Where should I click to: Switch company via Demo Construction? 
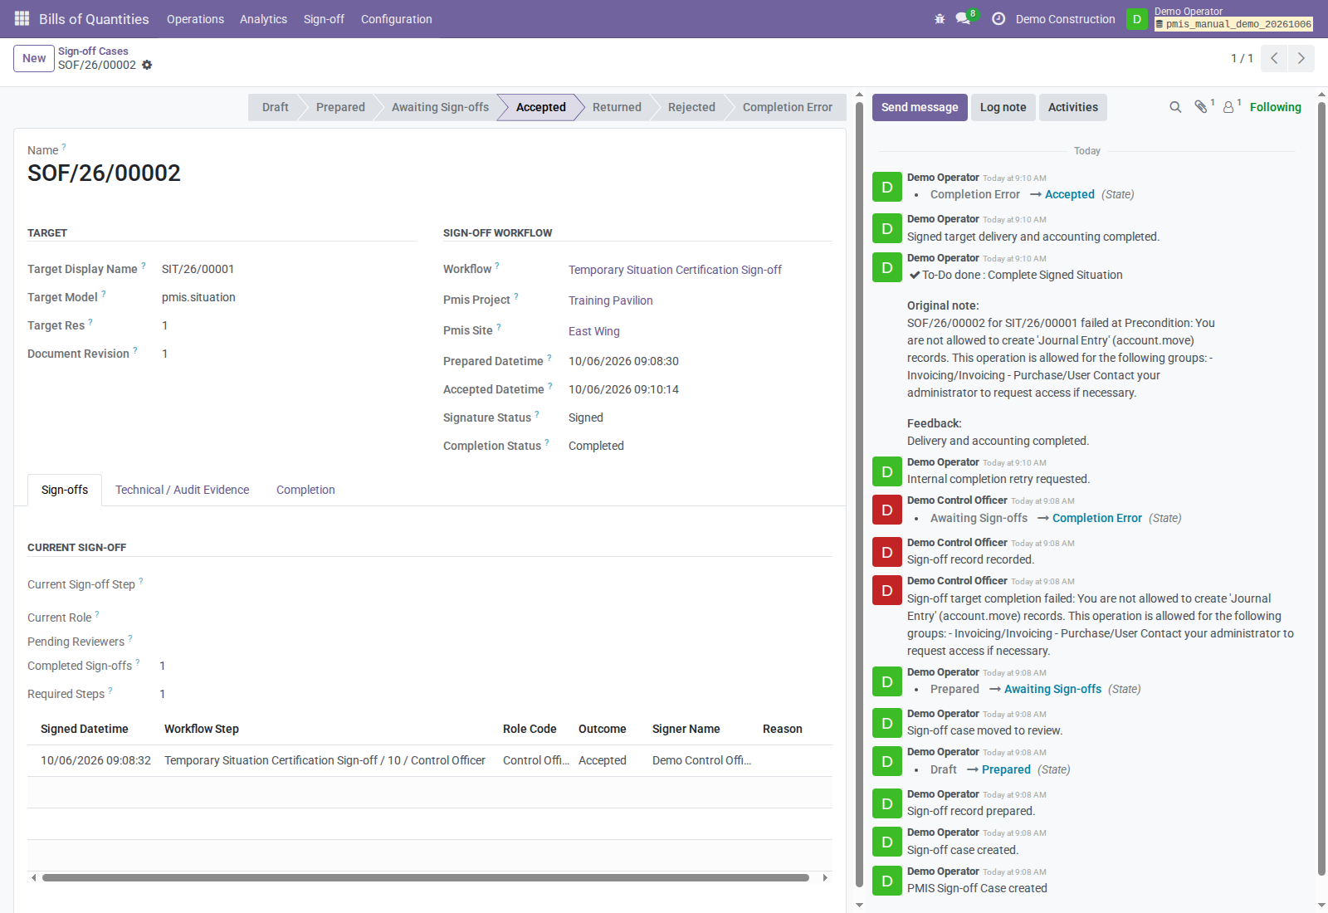pos(1065,19)
